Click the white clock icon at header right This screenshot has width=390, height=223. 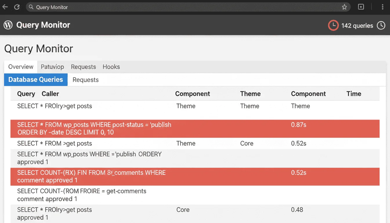[381, 26]
